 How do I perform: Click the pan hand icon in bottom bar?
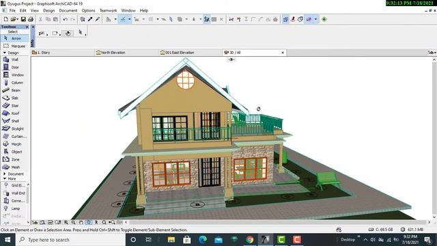tap(81, 222)
